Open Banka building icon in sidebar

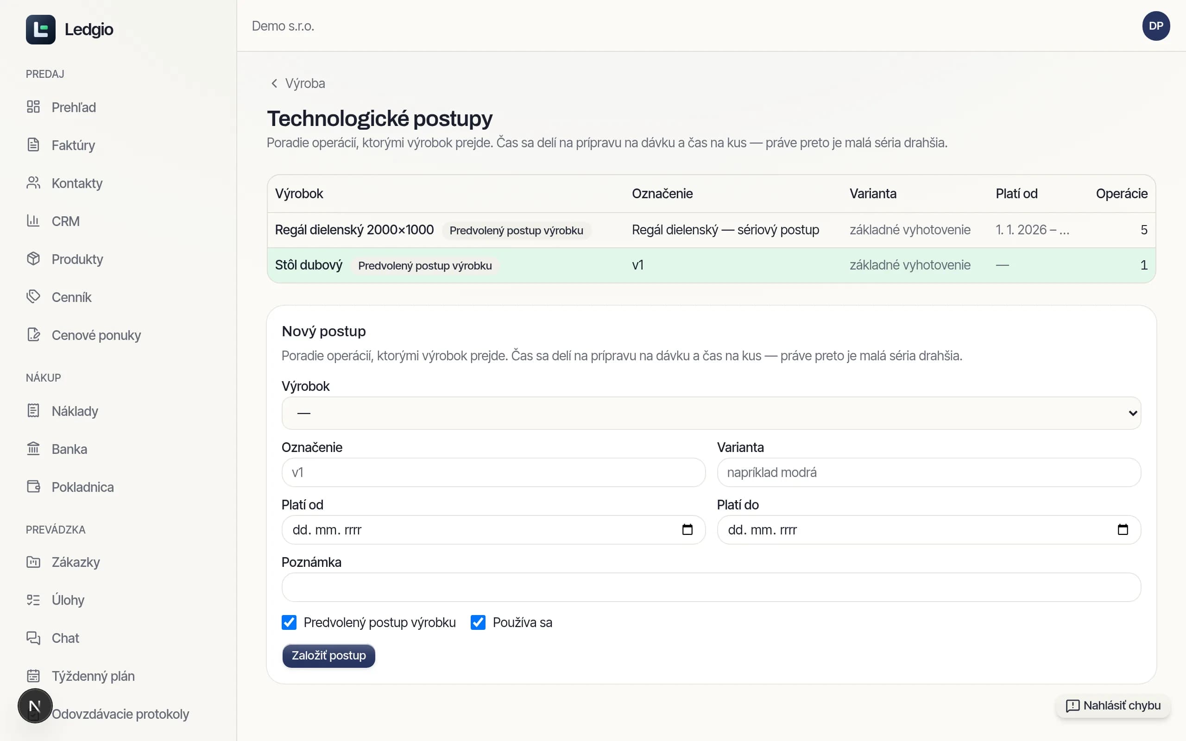[33, 449]
